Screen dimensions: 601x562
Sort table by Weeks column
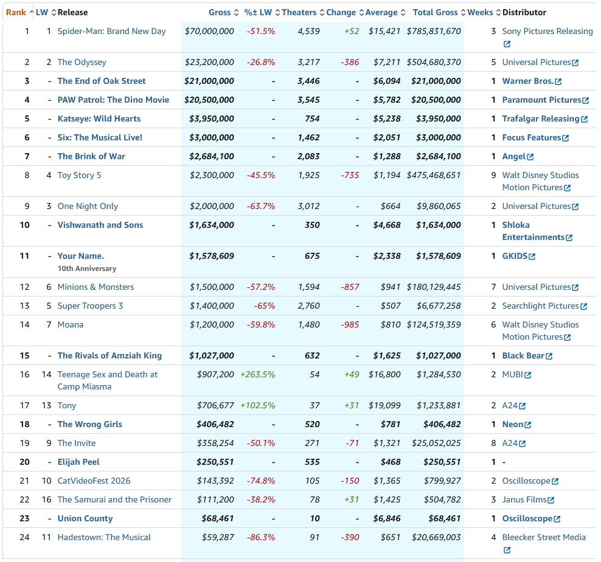tap(484, 12)
